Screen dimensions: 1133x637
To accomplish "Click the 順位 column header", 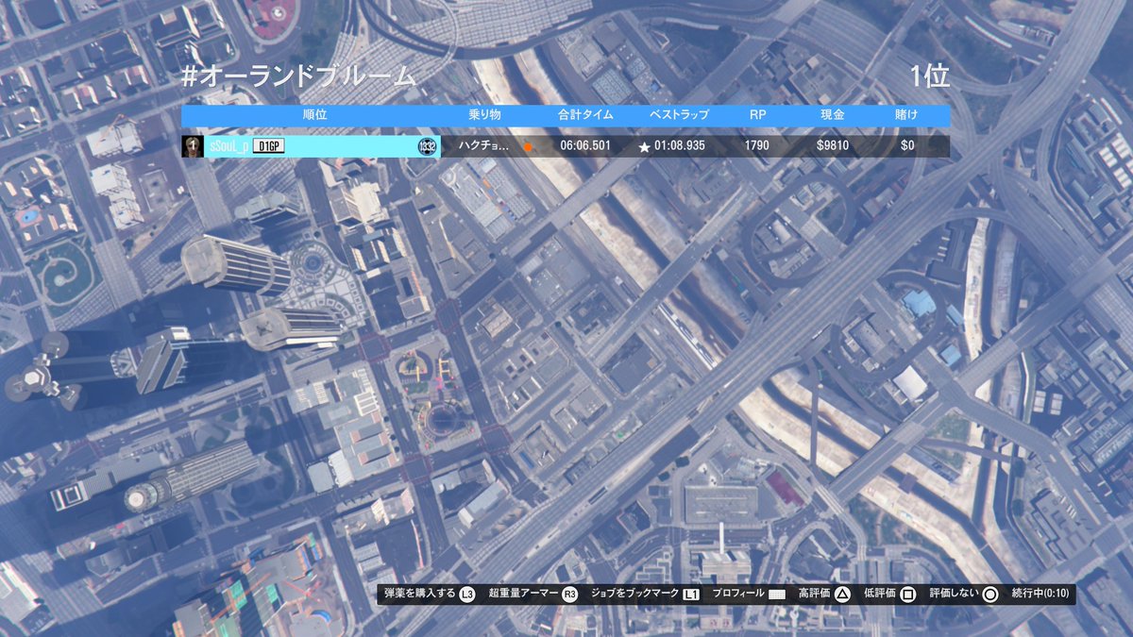I will [x=314, y=115].
